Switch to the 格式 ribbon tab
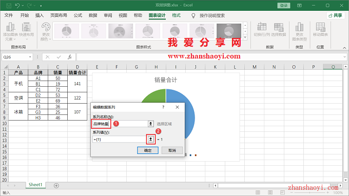This screenshot has height=196, width=349. [176, 15]
